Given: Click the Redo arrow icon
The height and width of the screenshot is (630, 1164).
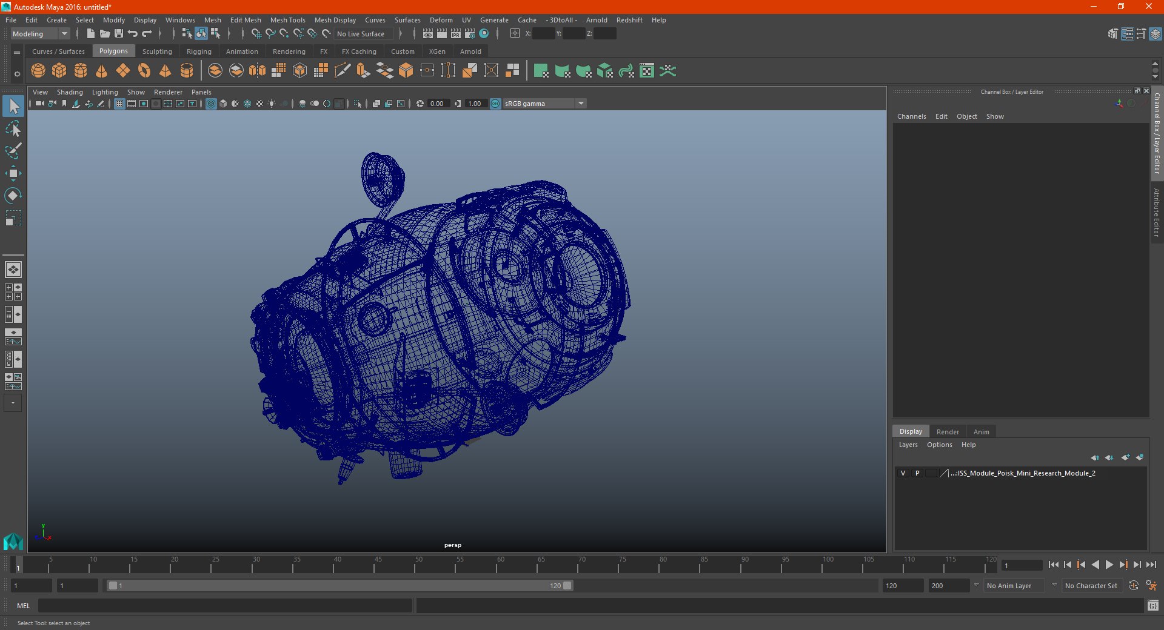Looking at the screenshot, I should click(147, 34).
